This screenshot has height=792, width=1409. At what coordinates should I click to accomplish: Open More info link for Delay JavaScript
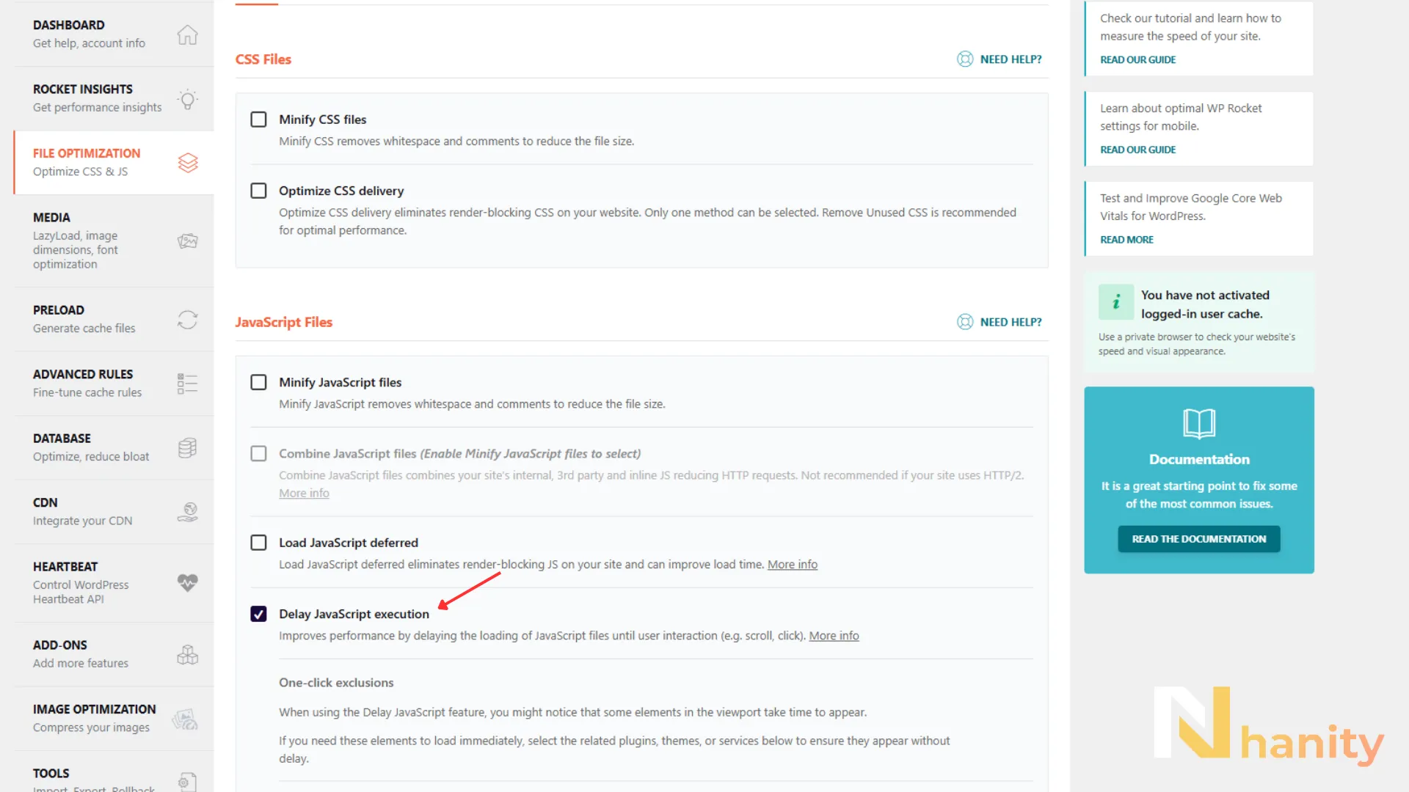click(834, 636)
